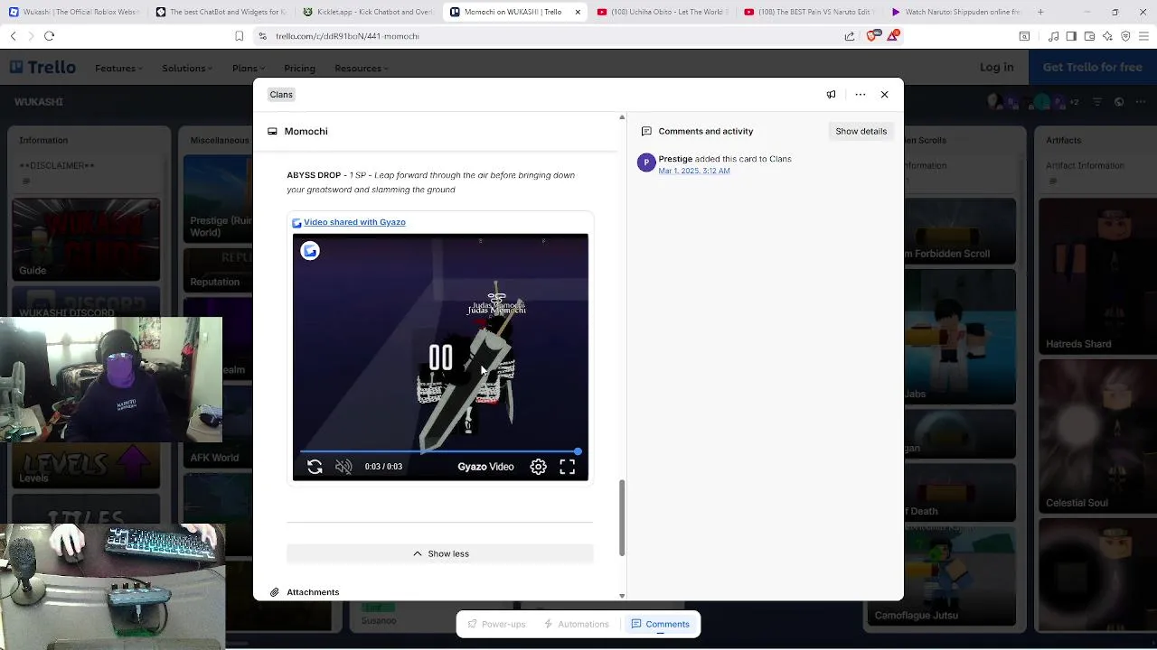
Task: Switch to the best ChatBot and Widgets tab
Action: 221,12
